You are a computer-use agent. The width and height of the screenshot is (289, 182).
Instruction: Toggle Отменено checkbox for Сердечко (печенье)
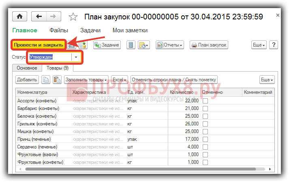[x=205, y=147]
